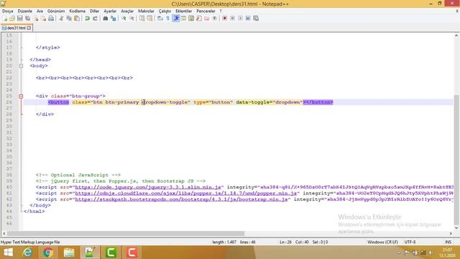Click the horizontal scrollbar right arrow
The image size is (460, 259).
click(451, 233)
